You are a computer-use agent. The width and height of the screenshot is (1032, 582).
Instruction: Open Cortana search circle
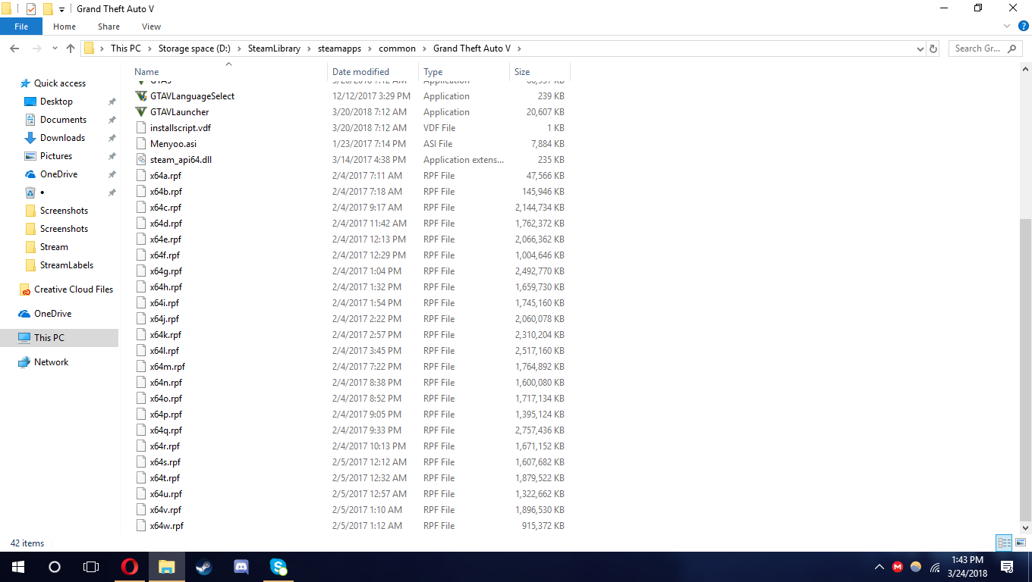tap(55, 567)
